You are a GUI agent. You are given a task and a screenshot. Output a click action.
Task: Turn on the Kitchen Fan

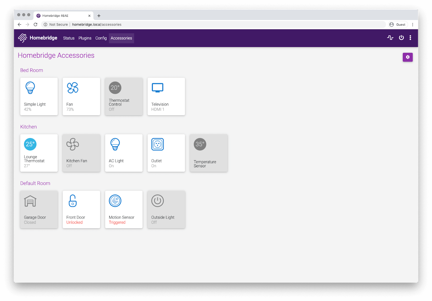click(81, 153)
